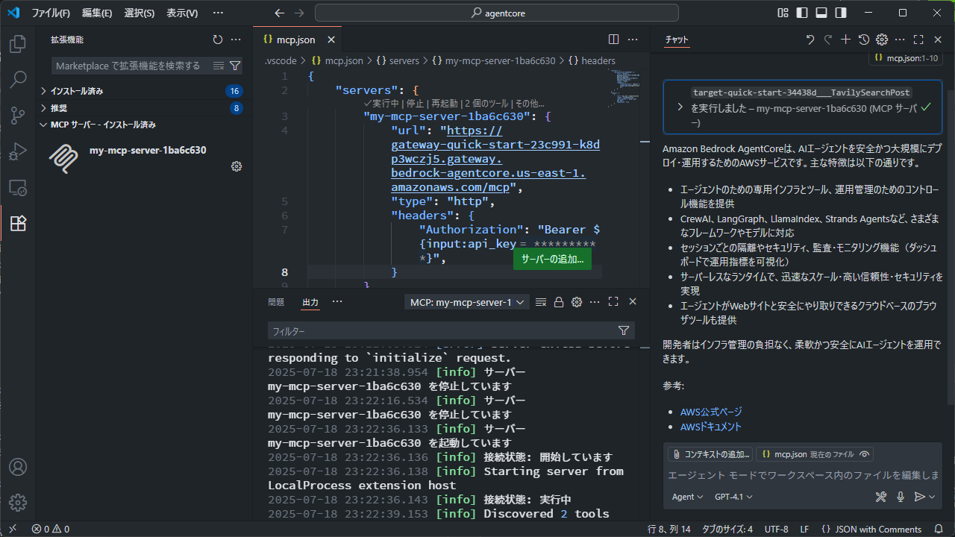Send the chat message
The height and width of the screenshot is (537, 955).
[919, 497]
